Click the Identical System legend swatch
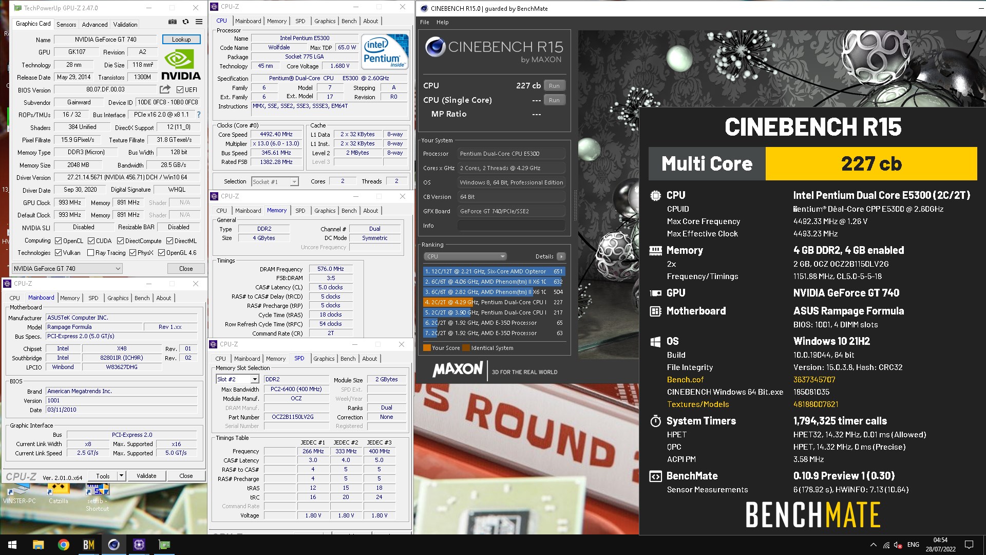The width and height of the screenshot is (986, 555). pos(466,348)
